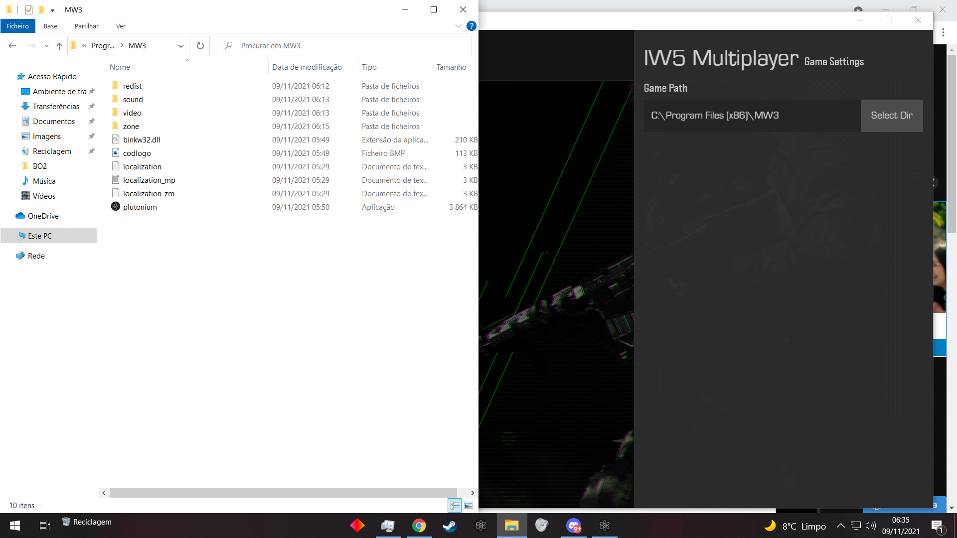This screenshot has width=957, height=538.
Task: Open File Explorer help
Action: tap(471, 26)
